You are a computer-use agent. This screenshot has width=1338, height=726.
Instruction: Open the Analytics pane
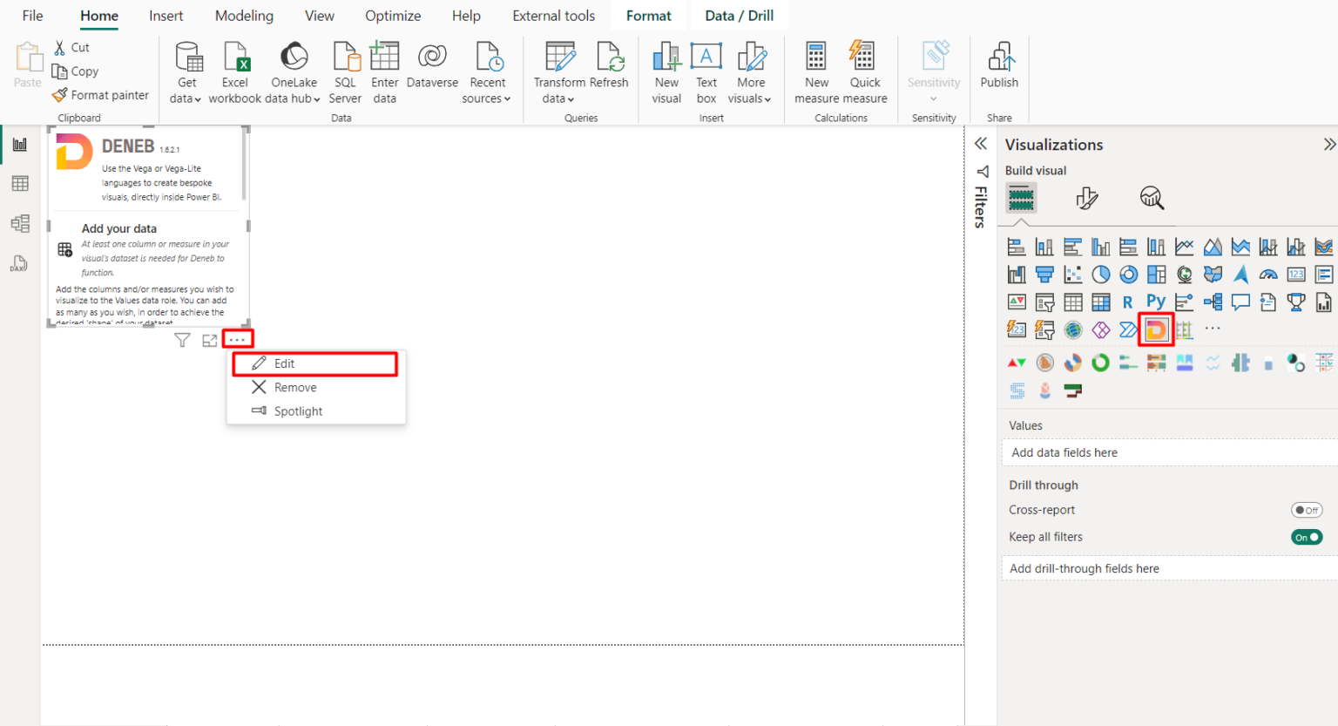point(1152,198)
